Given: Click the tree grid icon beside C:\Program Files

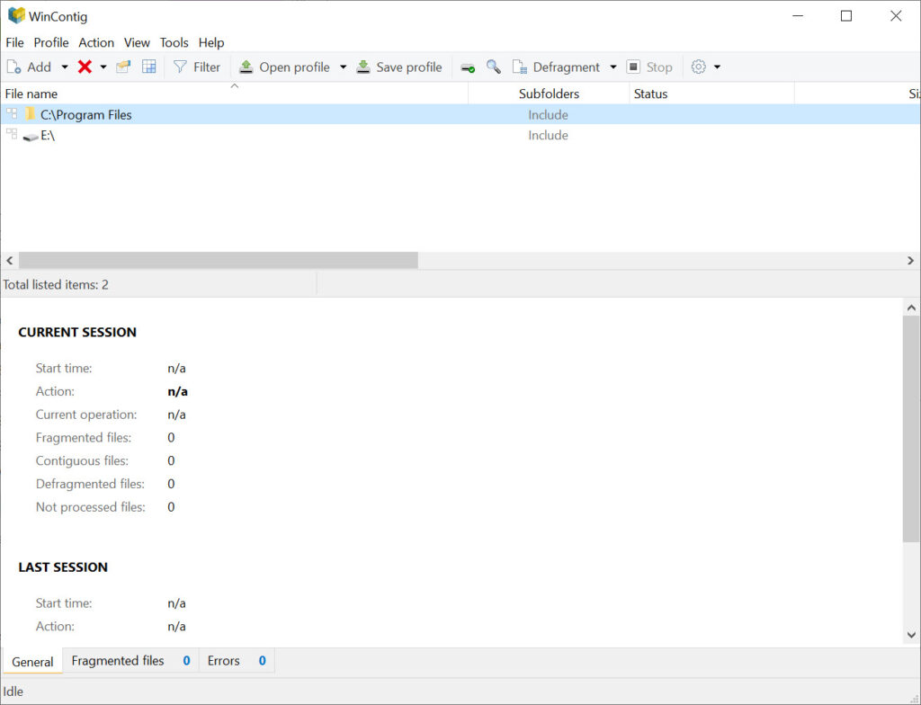Looking at the screenshot, I should pos(12,112).
